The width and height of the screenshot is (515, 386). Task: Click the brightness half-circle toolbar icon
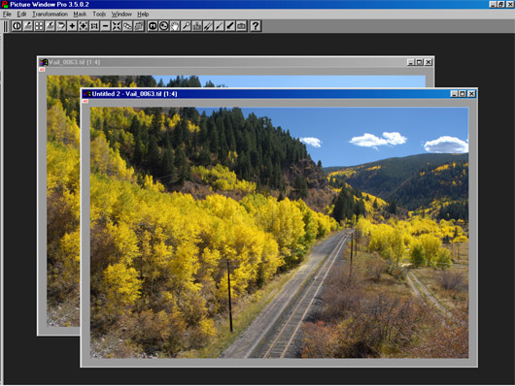(x=17, y=26)
